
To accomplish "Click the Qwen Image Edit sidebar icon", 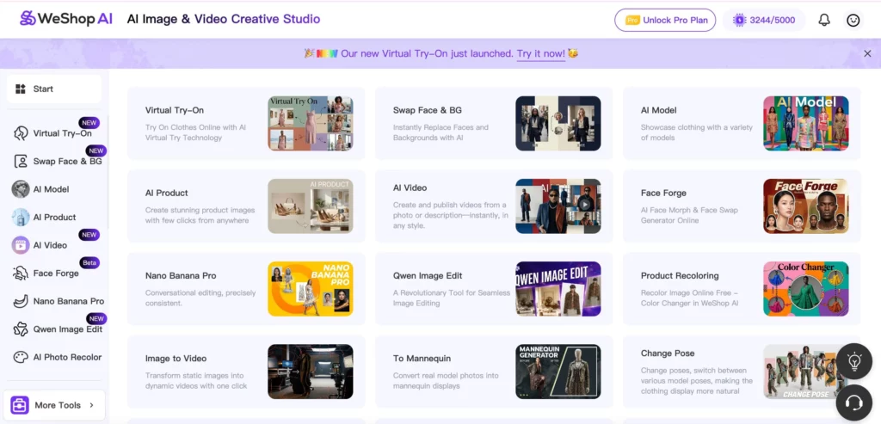I will click(x=21, y=329).
